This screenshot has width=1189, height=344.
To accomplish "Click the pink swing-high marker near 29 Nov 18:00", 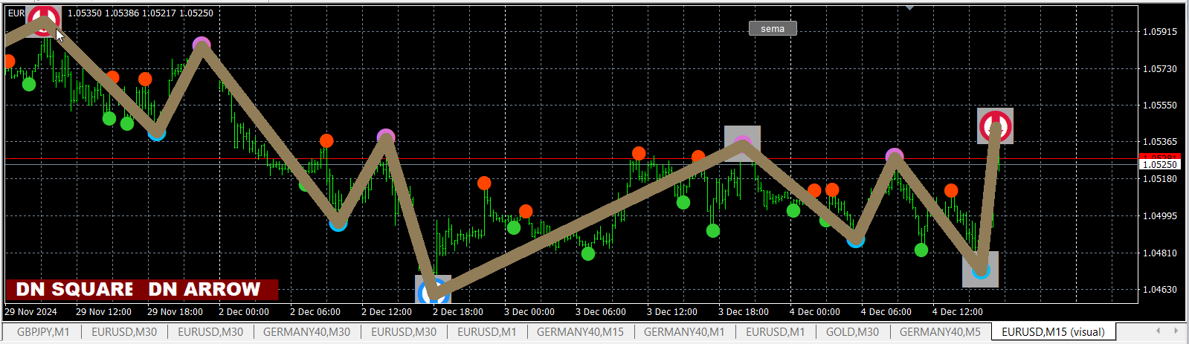I will (x=202, y=45).
